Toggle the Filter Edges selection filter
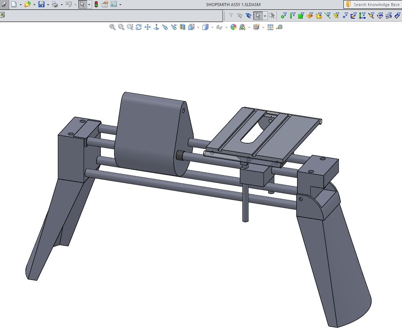 point(292,16)
